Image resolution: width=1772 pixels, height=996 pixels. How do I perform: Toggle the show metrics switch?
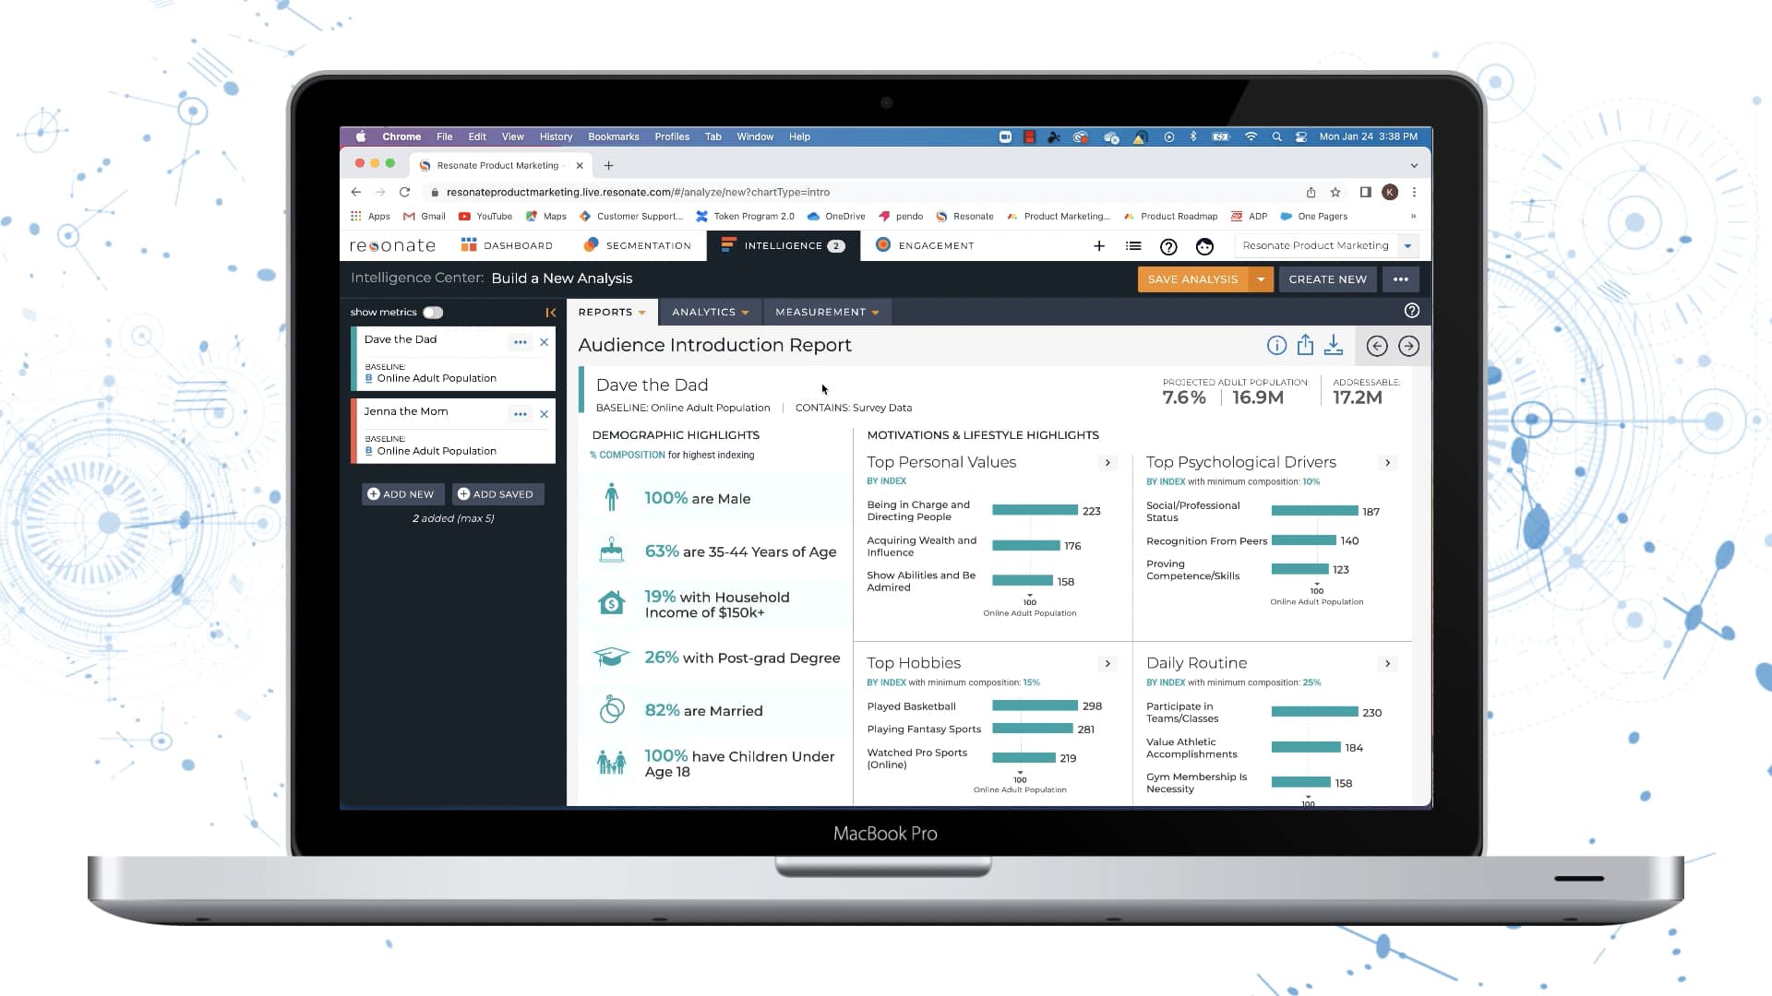click(x=433, y=313)
